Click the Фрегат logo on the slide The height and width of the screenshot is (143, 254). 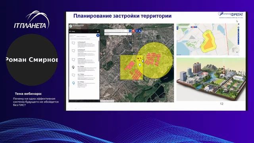(231, 15)
